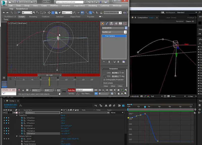Open the Modifier List dropdown

(125, 32)
